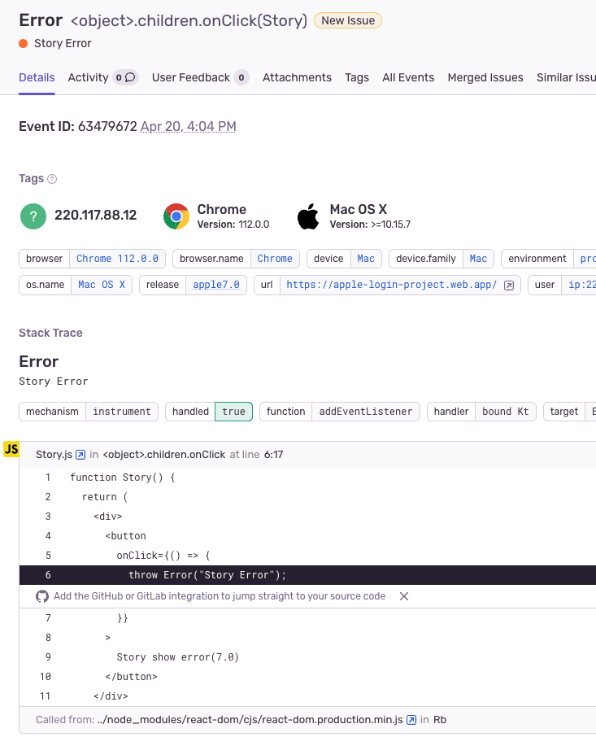Viewport: 596px width, 750px height.
Task: Open the All Events tab
Action: 408,77
